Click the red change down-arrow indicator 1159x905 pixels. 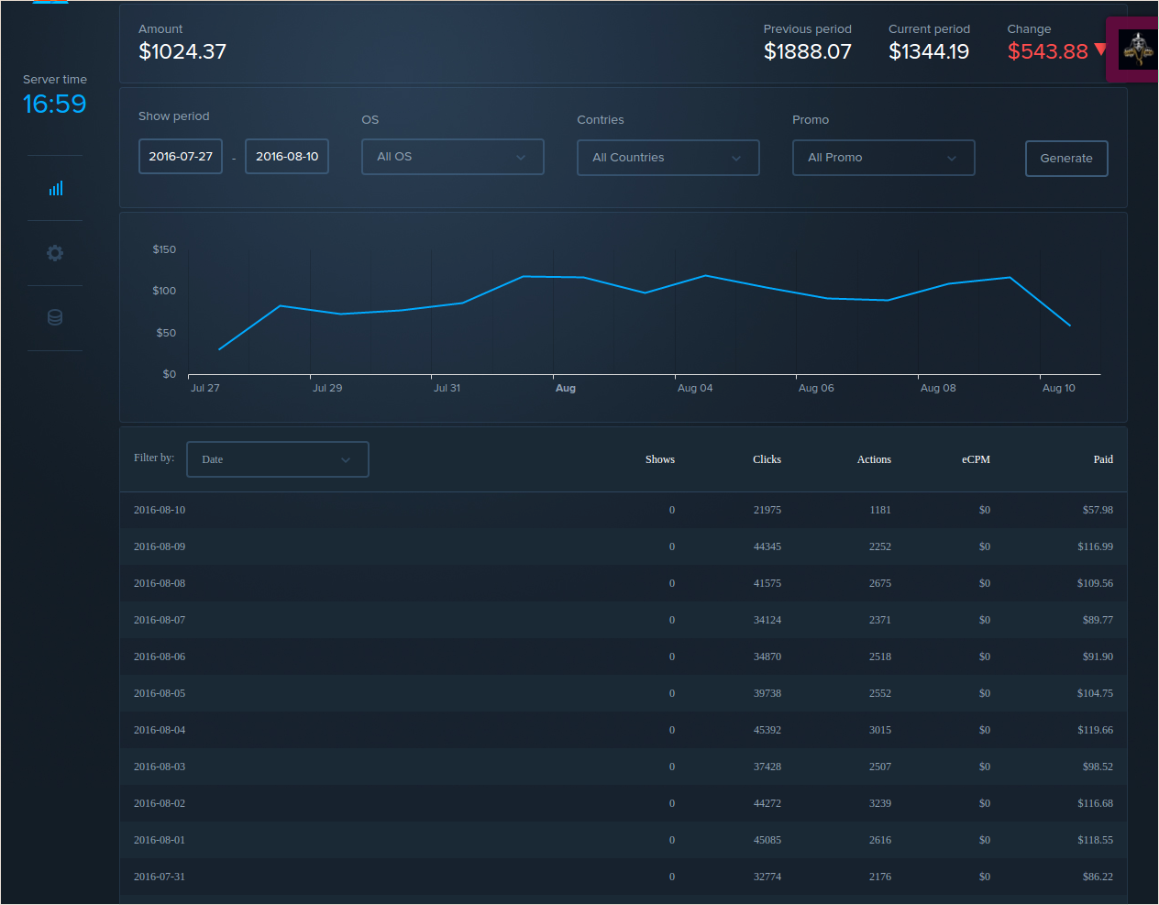pyautogui.click(x=1101, y=49)
